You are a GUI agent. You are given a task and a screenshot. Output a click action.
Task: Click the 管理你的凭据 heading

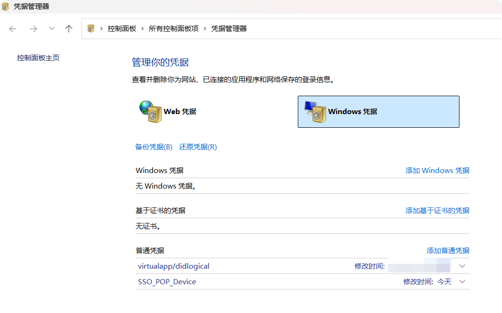160,62
